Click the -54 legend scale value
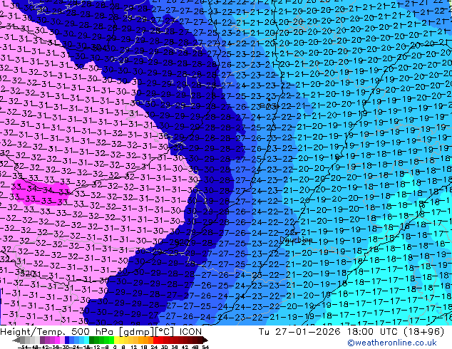 23,348
